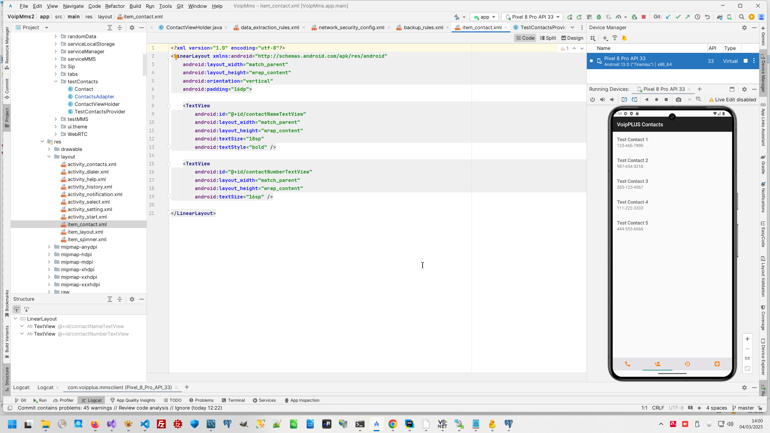
Task: Click the Search Everywhere magnifier icon
Action: tap(741, 17)
